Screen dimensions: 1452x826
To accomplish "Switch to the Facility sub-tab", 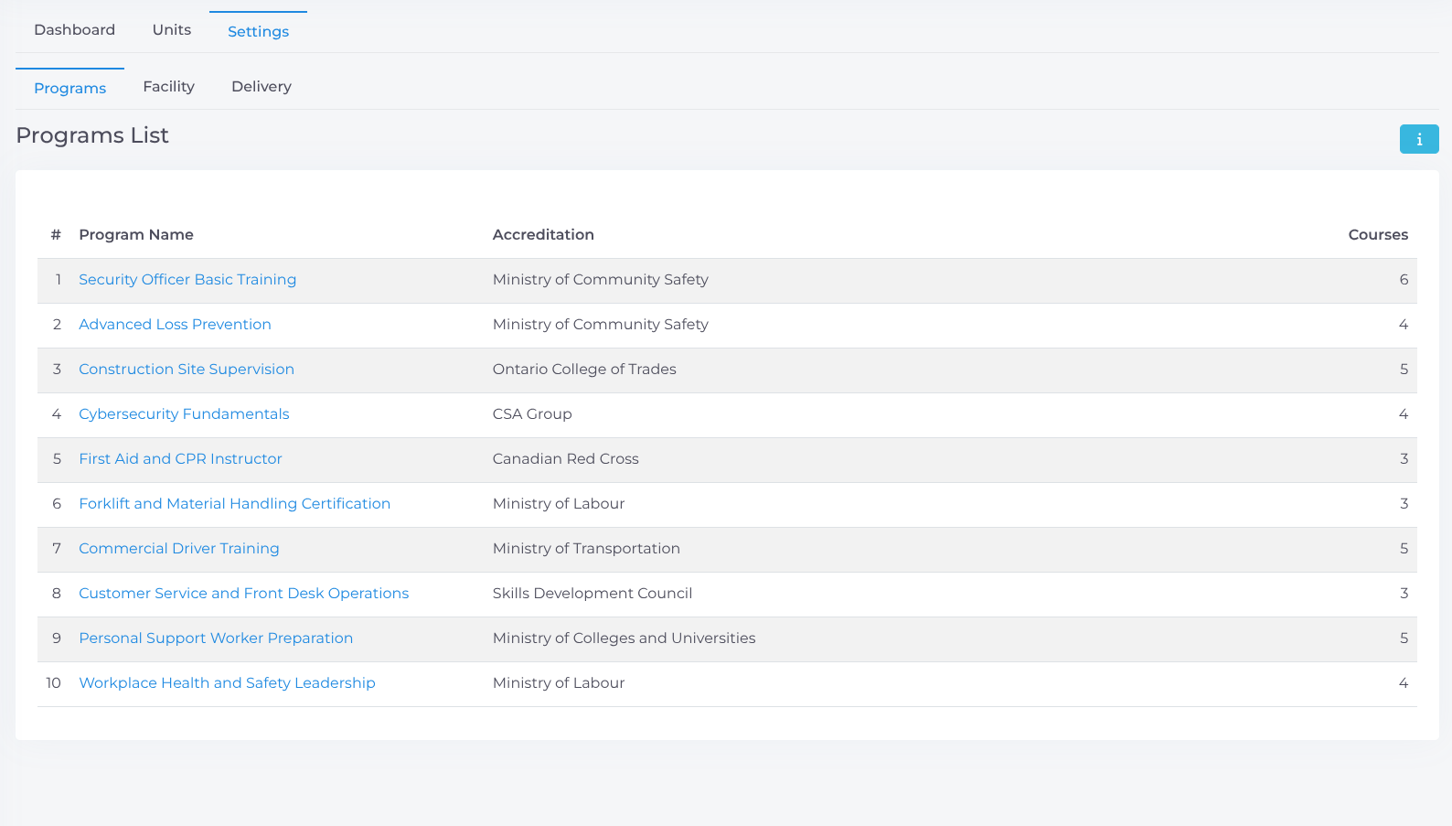I will point(169,87).
